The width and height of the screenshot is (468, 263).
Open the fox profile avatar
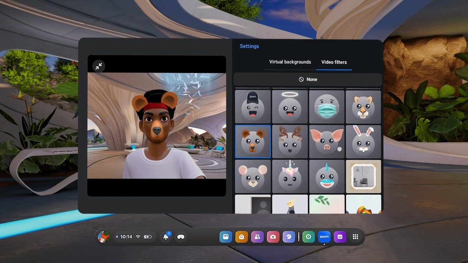point(104,237)
